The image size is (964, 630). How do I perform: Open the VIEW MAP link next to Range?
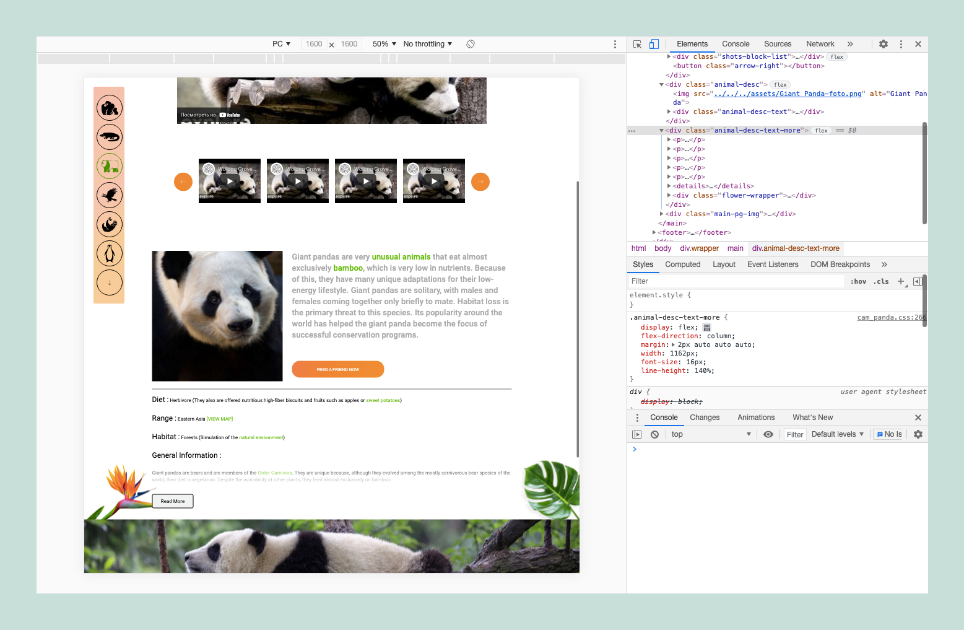(x=220, y=418)
